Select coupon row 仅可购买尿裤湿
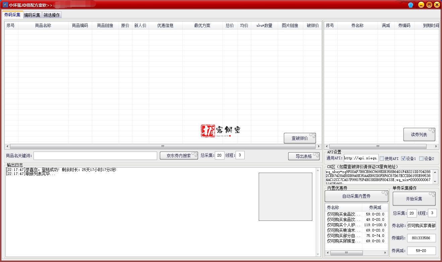The image size is (442, 262). click(x=357, y=241)
